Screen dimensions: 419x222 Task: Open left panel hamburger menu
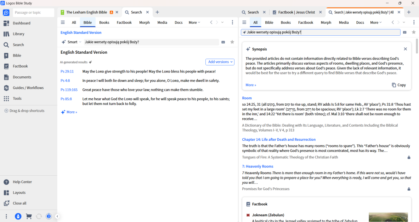(63, 22)
